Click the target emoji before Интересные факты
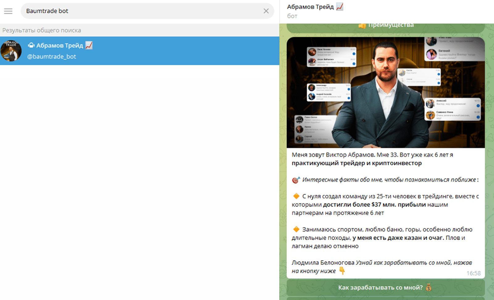The height and width of the screenshot is (300, 494). [296, 180]
